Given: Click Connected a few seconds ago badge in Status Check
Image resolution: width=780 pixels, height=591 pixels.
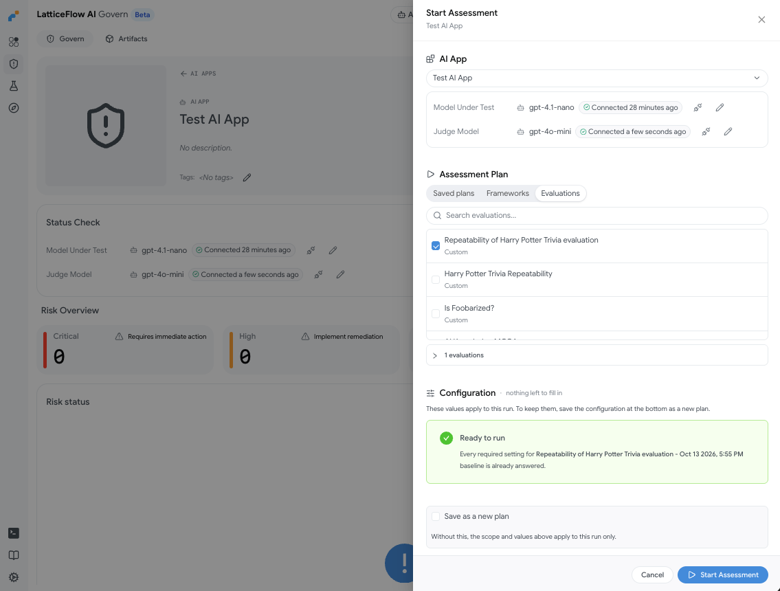Looking at the screenshot, I should 245,275.
